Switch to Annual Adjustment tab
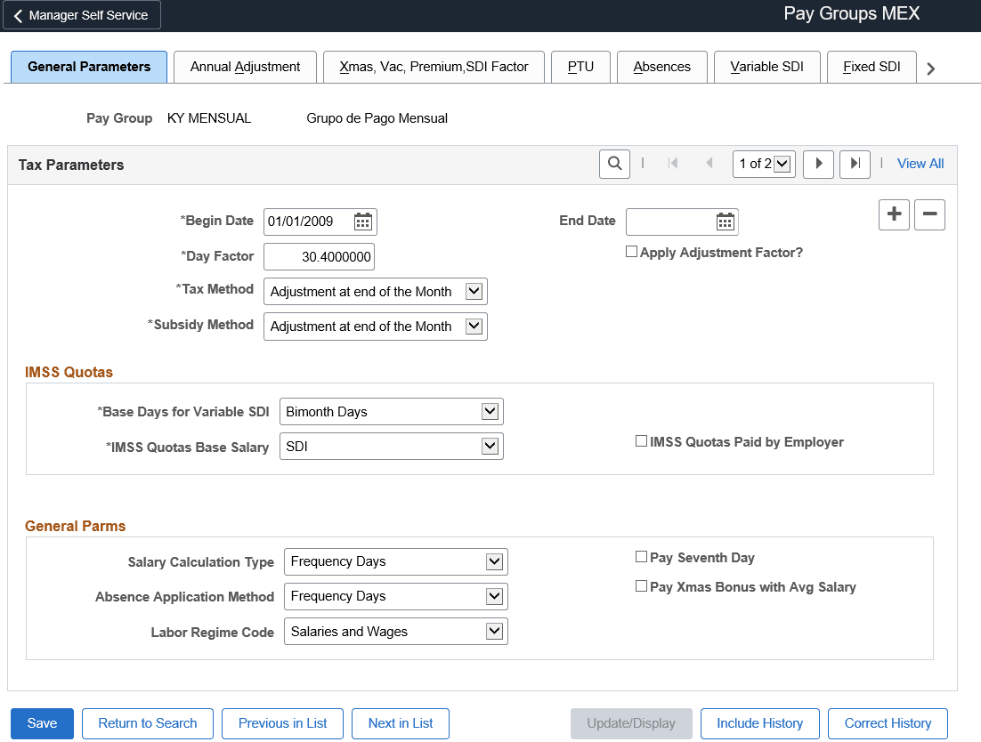This screenshot has width=981, height=742. pos(246,67)
